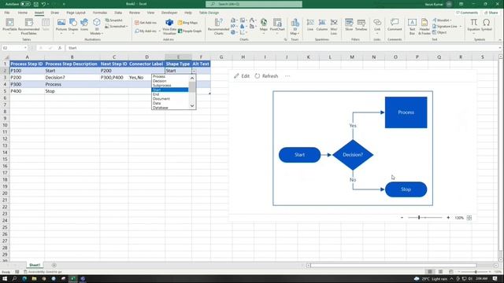This screenshot has width=504, height=283.
Task: Open the People Graph add-in
Action: click(x=190, y=31)
